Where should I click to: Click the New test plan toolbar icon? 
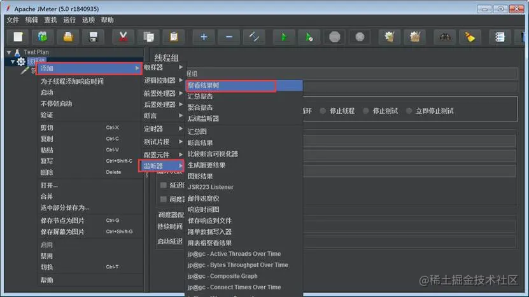tap(18, 37)
